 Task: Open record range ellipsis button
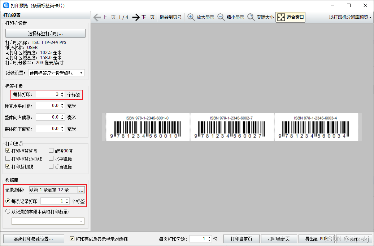point(81,189)
